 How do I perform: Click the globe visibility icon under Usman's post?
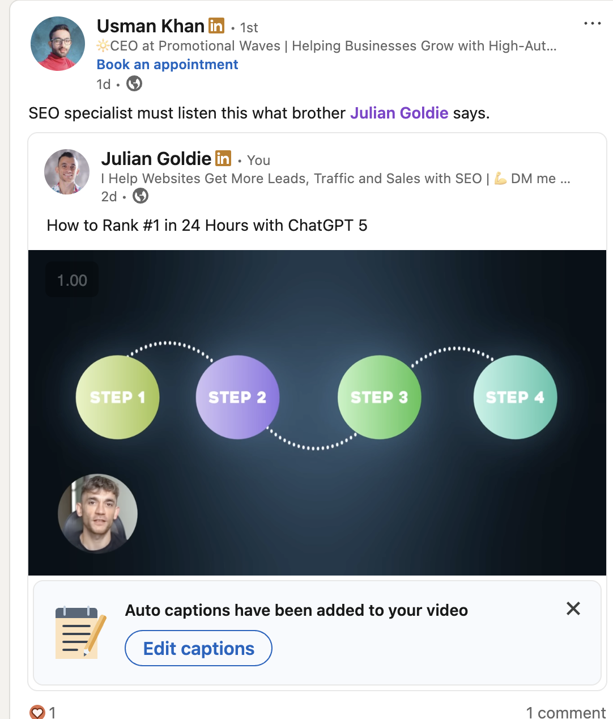coord(134,84)
